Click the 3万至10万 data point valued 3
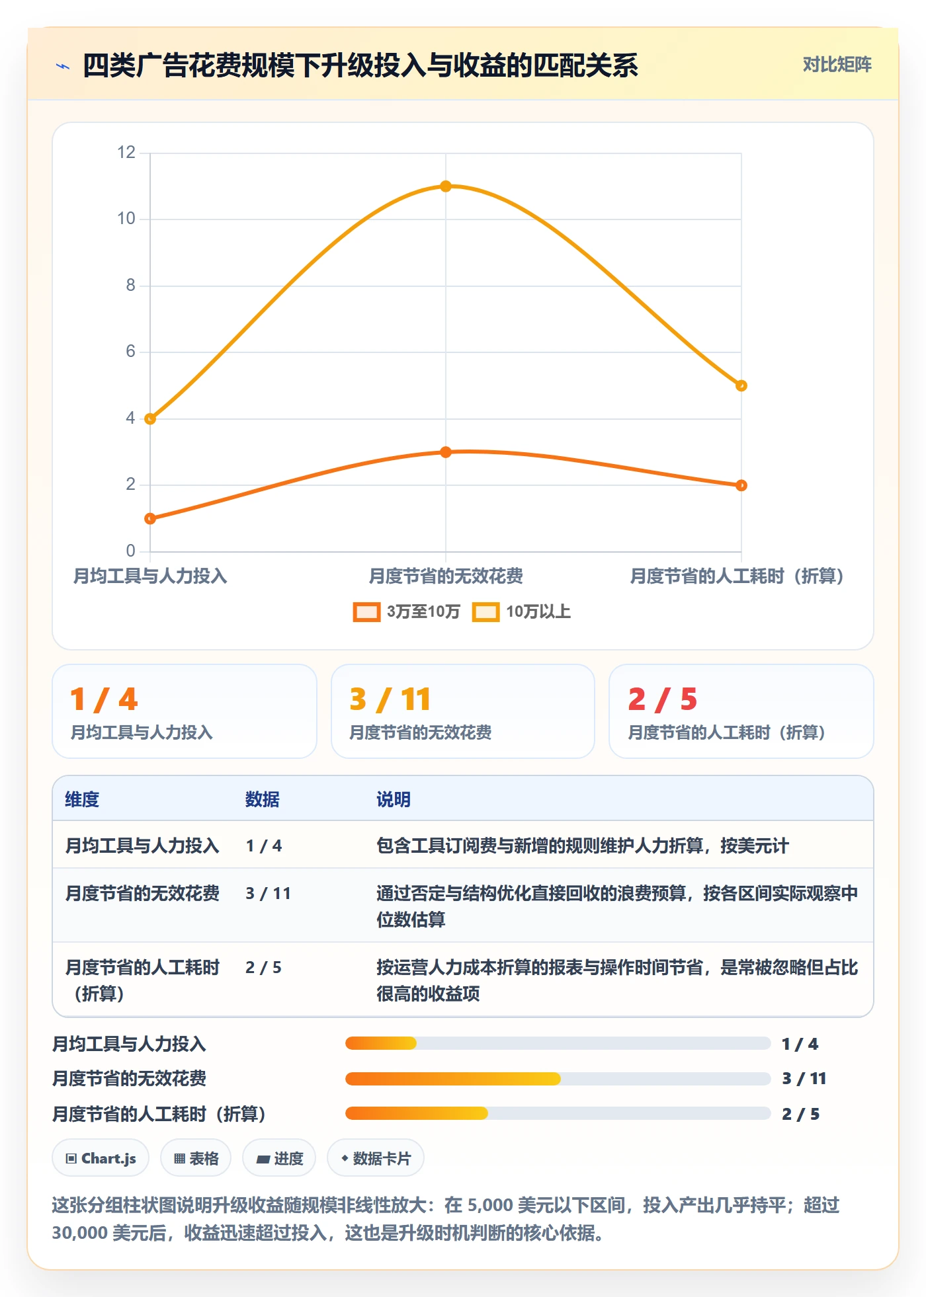This screenshot has width=926, height=1297. click(x=446, y=452)
